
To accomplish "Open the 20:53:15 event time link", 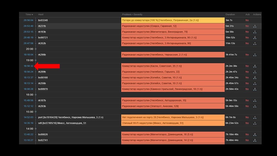I will 29,32.
